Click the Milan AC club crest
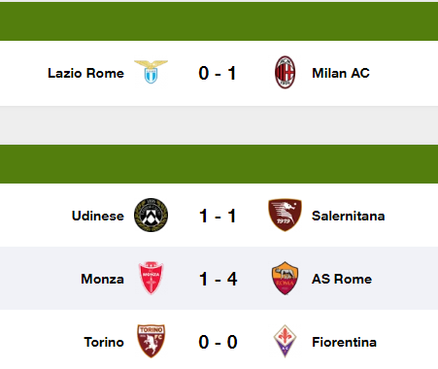 click(285, 72)
